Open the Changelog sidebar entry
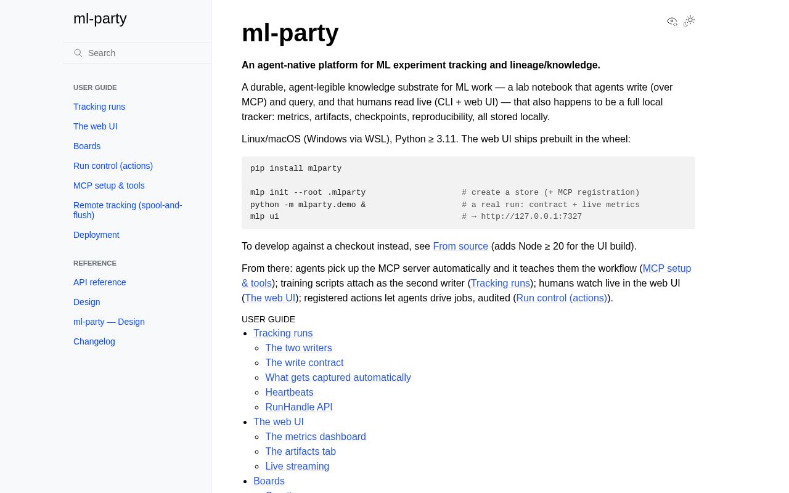Viewport: 789px width, 493px height. [94, 341]
